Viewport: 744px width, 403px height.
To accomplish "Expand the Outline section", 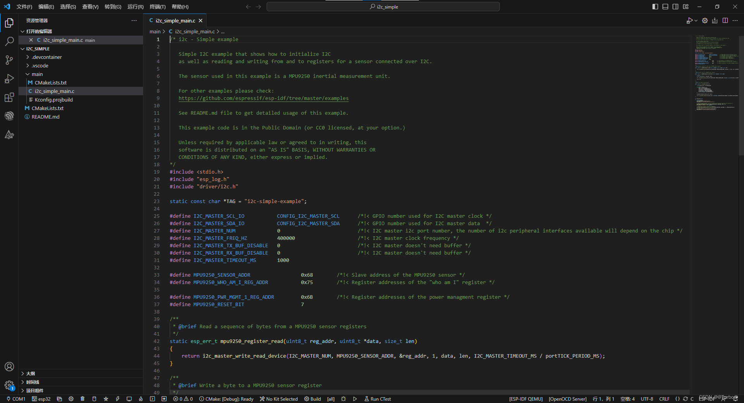I will pyautogui.click(x=81, y=374).
